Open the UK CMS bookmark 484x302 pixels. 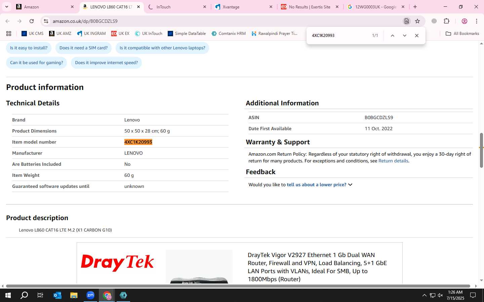[32, 34]
